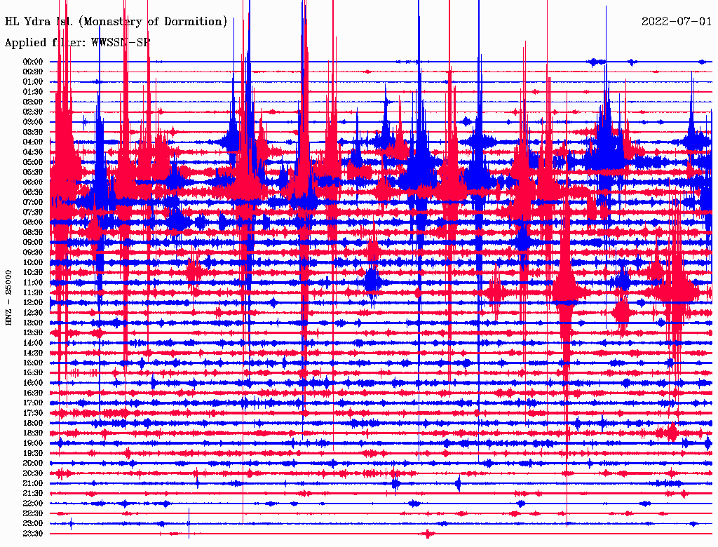Select the 02:30 time label
The width and height of the screenshot is (718, 547).
tap(33, 112)
